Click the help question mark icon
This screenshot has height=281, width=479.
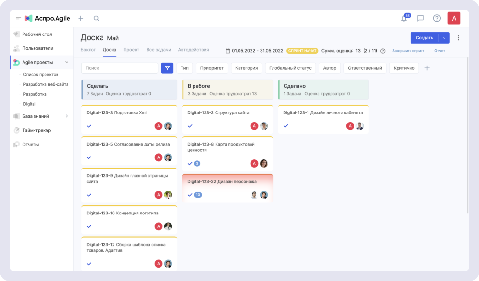point(437,18)
